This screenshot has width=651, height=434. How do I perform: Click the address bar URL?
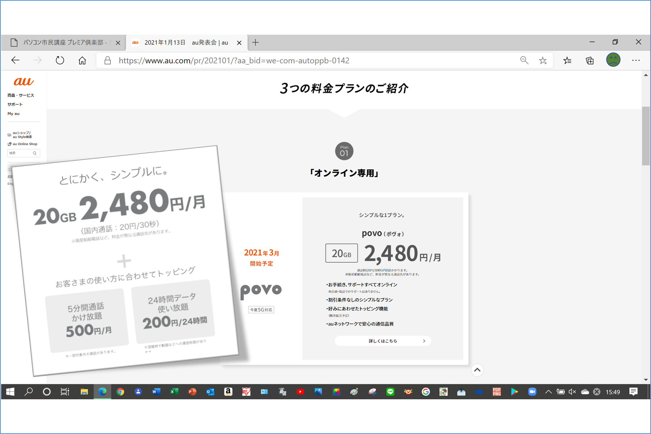234,61
